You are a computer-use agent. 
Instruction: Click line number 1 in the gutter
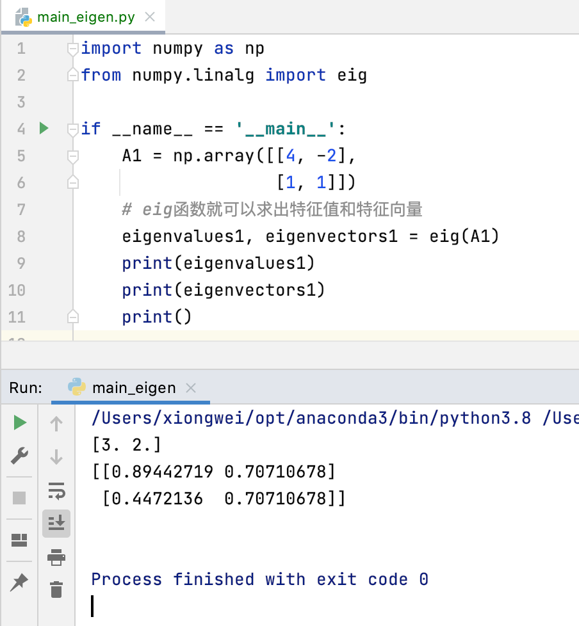21,49
